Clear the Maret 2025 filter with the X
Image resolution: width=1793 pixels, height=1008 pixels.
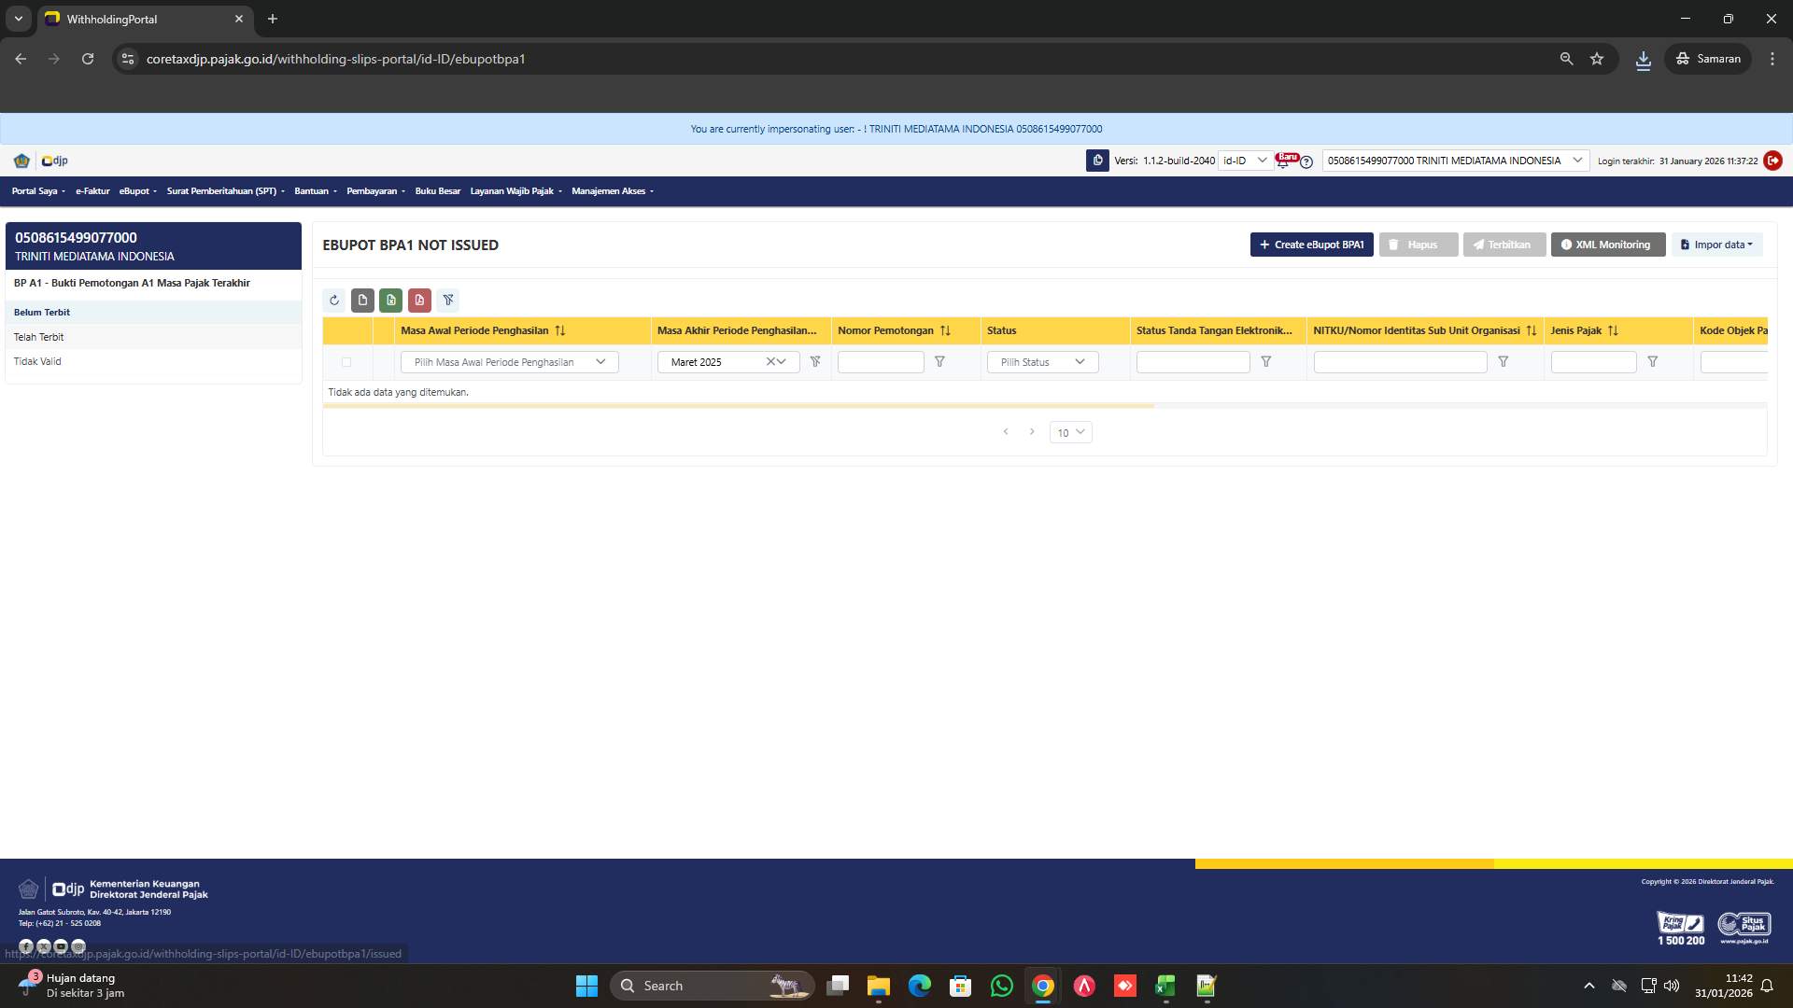pos(771,362)
